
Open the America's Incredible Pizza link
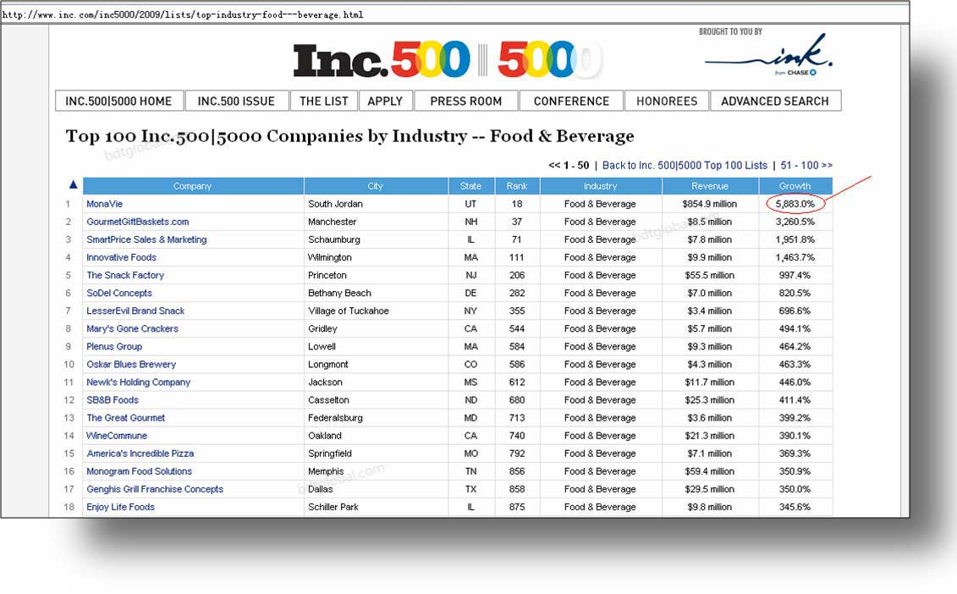[x=140, y=454]
